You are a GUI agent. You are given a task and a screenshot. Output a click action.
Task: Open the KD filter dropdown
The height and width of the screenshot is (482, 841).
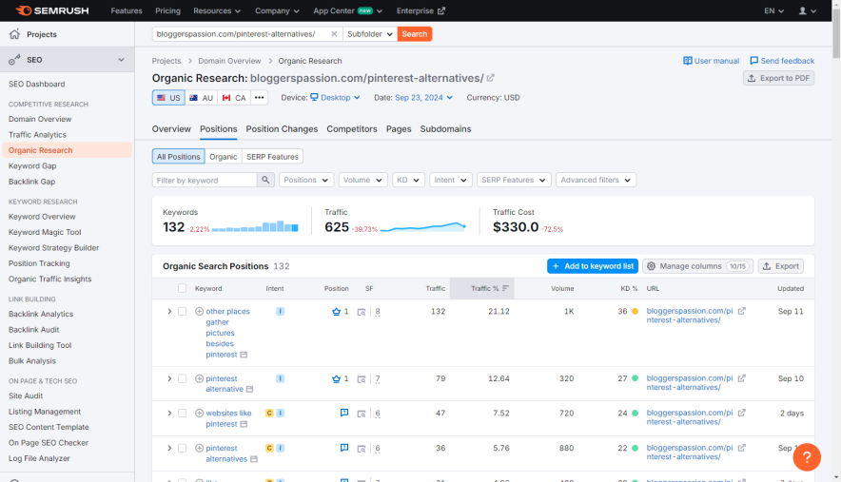click(x=408, y=180)
